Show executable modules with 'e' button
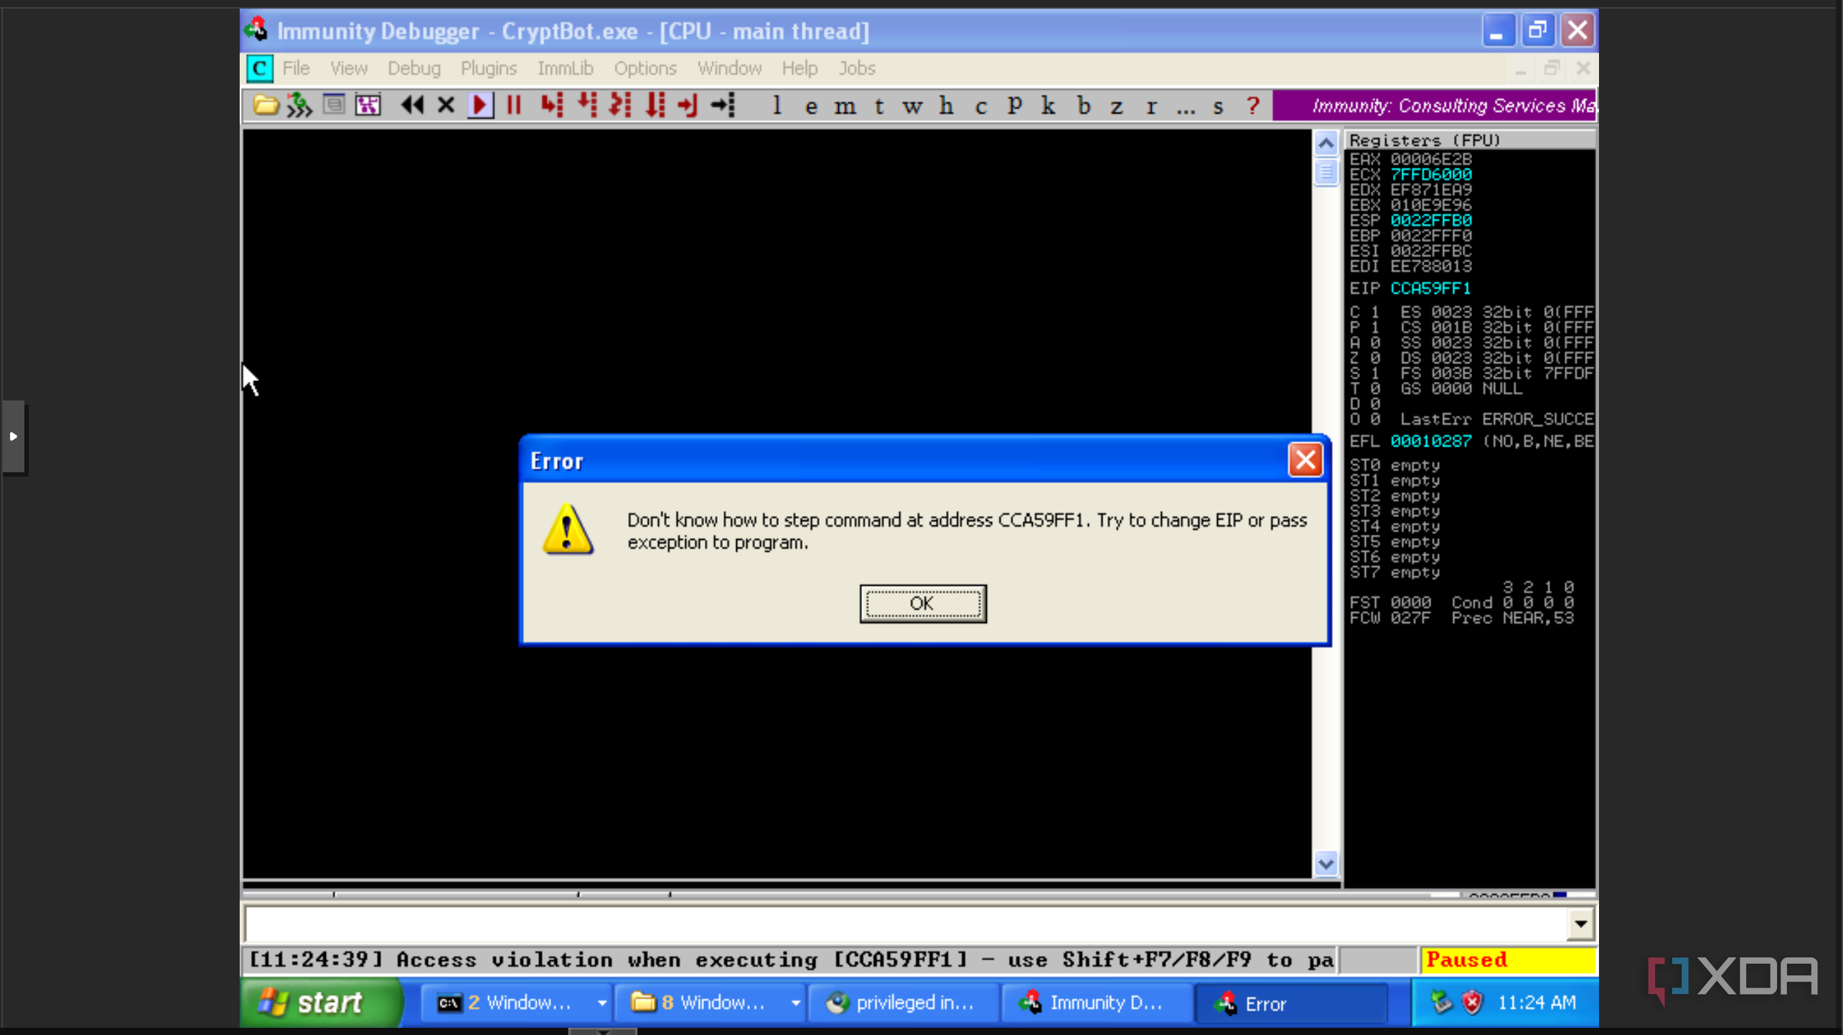 click(810, 107)
